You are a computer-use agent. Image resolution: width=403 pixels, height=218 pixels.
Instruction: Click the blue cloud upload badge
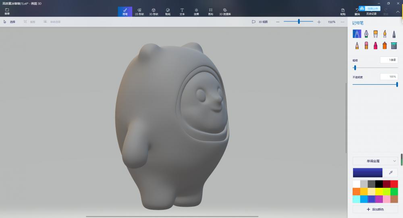[369, 8]
